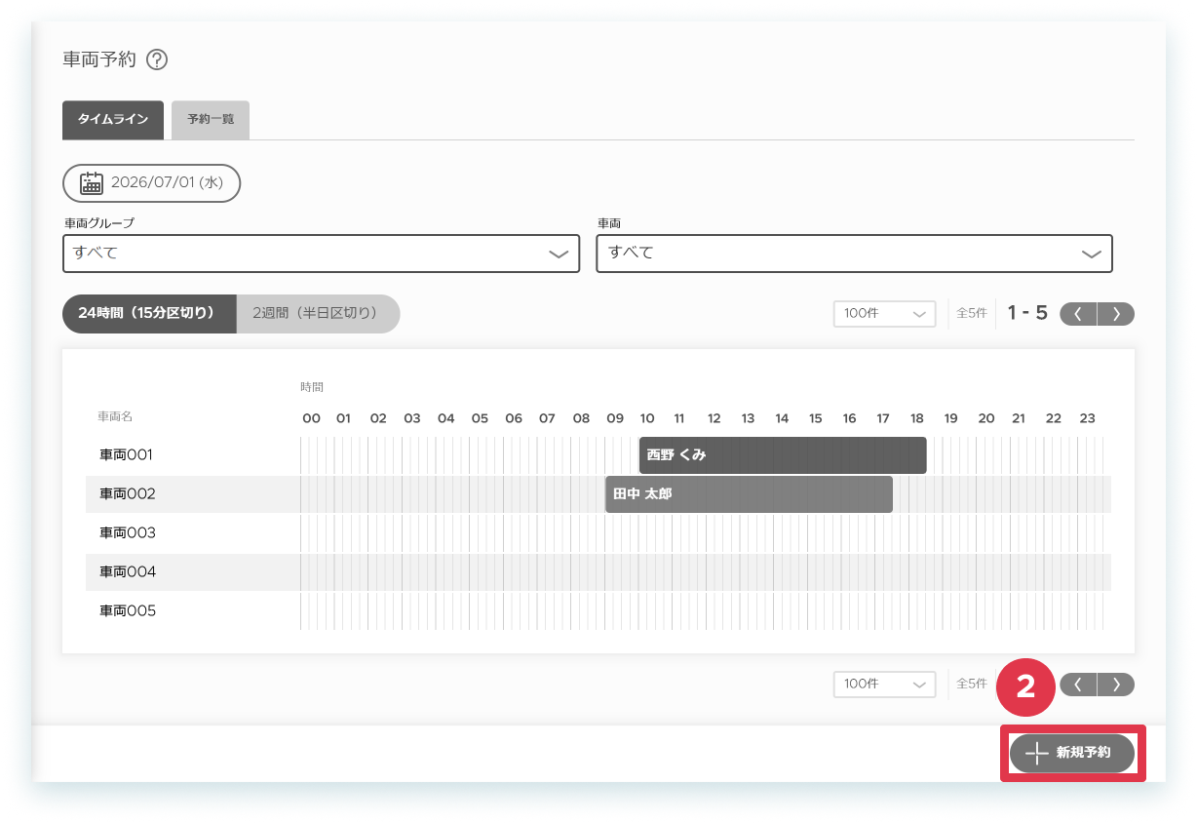Go to previous page using upper arrow

click(x=1078, y=314)
